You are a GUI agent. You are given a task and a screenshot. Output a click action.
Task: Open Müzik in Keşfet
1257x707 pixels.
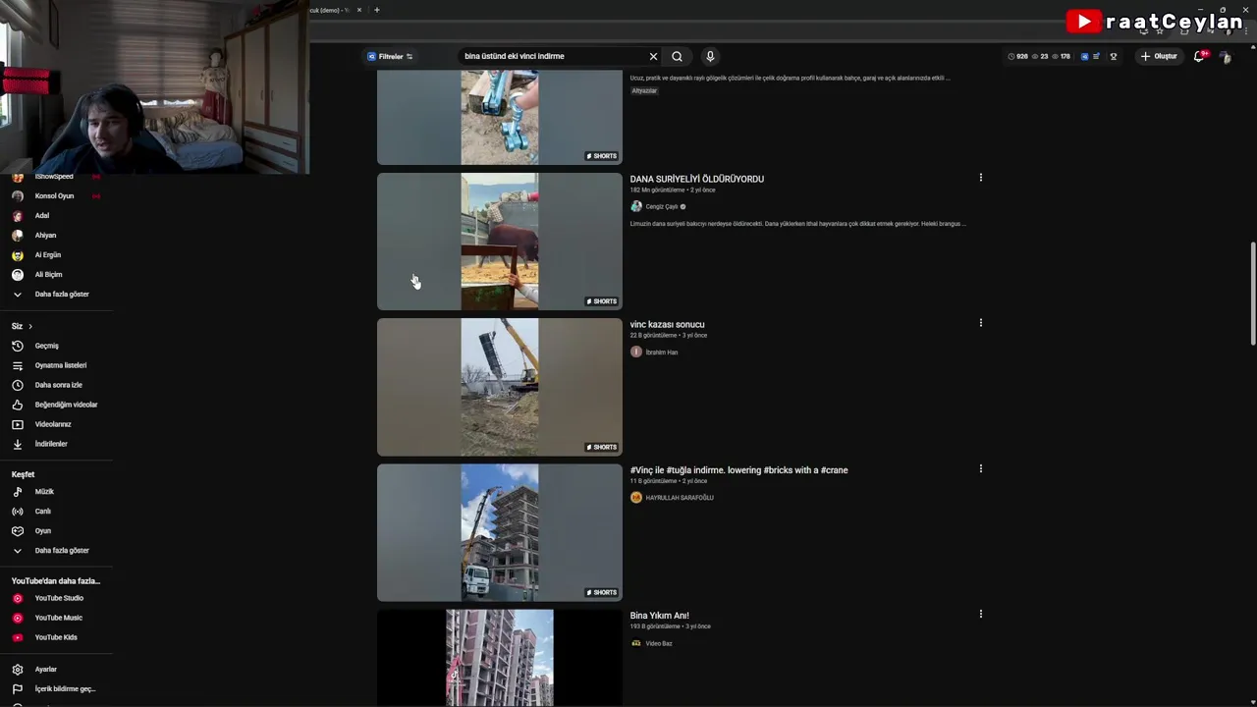[x=44, y=492]
